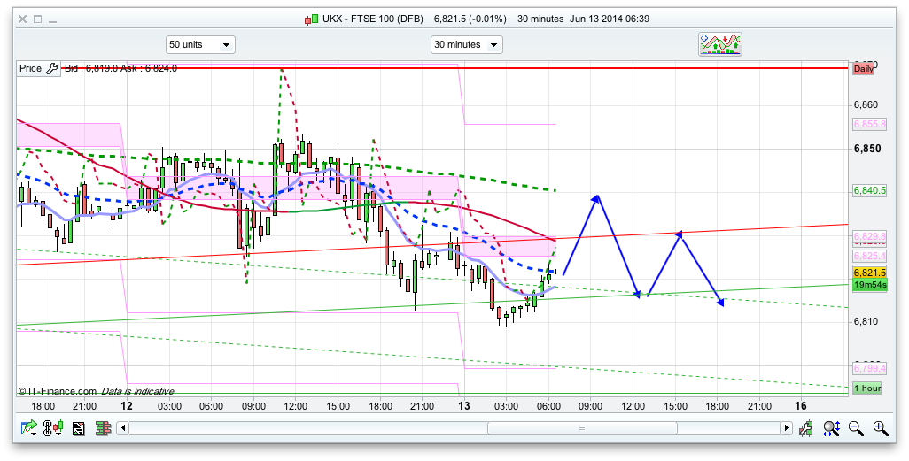Click the chart template list icon
The width and height of the screenshot is (909, 461).
pos(78,429)
